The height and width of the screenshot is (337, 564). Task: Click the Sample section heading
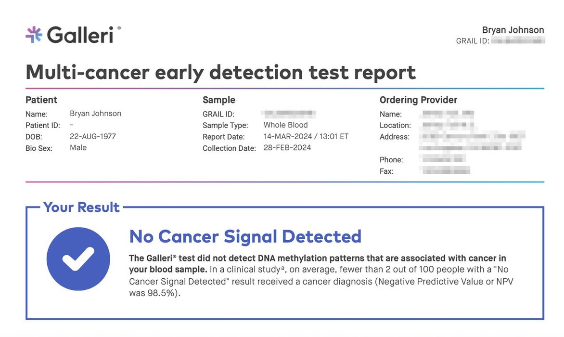click(x=219, y=100)
